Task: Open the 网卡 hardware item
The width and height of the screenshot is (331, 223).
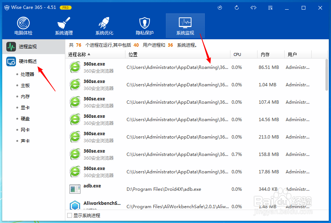Action: point(25,130)
